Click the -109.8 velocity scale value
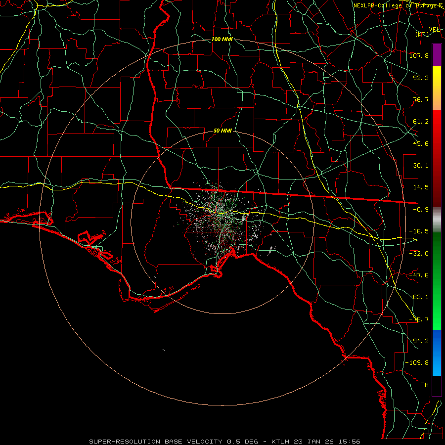Viewport: 445px width, 445px height. [417, 363]
